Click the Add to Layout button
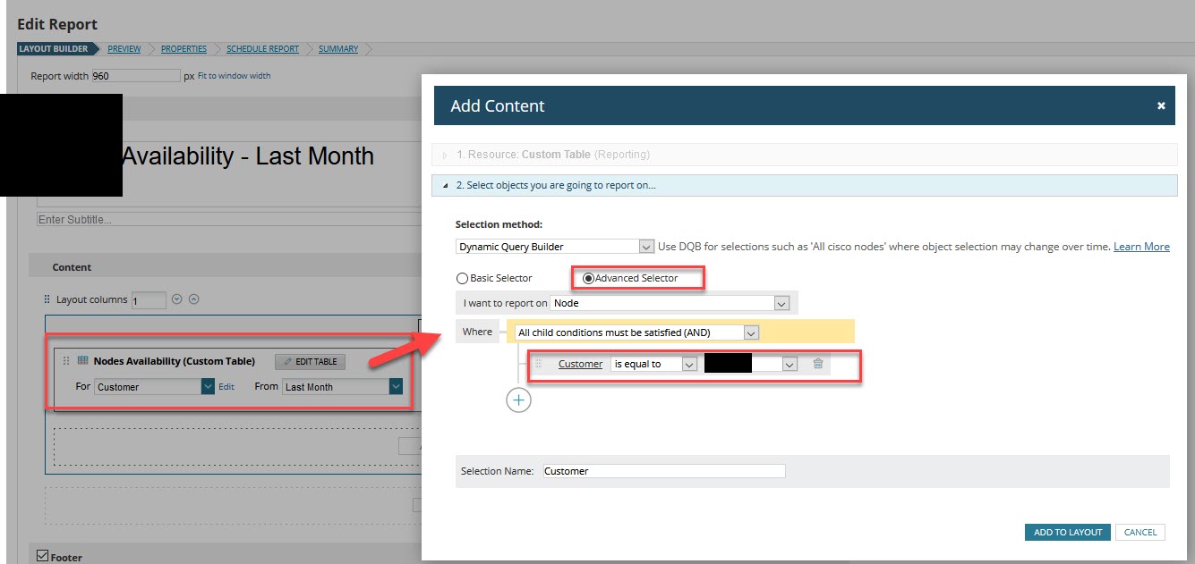 (x=1068, y=532)
